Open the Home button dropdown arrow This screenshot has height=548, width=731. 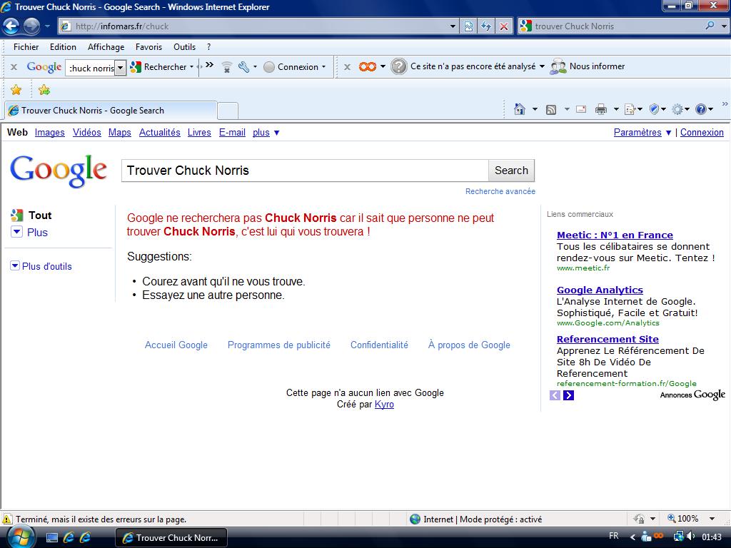pyautogui.click(x=535, y=109)
